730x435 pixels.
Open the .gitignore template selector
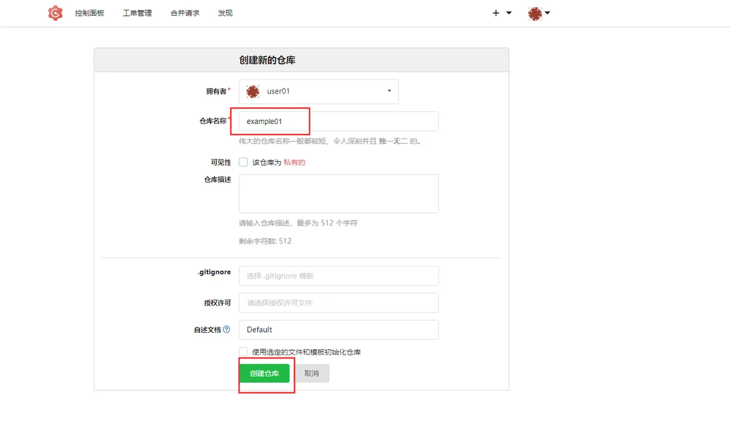[339, 276]
